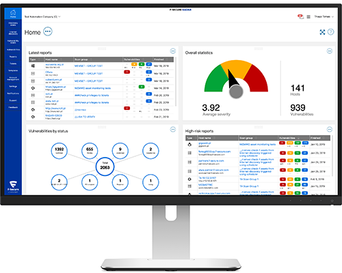Open the grid menu icon in header
342x273 pixels.
[x=308, y=16]
